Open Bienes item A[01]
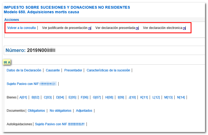The width and height of the screenshot is (208, 135). 23,97
